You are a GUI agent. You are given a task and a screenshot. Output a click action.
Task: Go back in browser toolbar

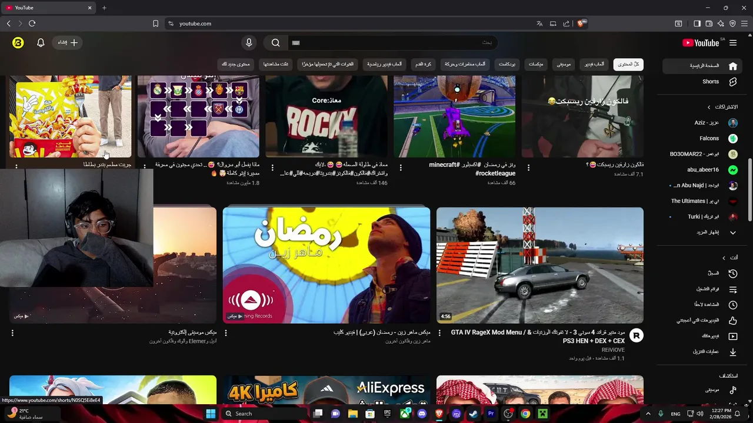[x=8, y=23]
